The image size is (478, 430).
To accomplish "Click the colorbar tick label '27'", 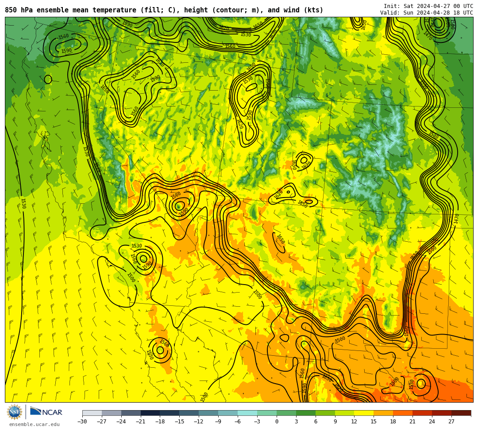I will [x=451, y=422].
